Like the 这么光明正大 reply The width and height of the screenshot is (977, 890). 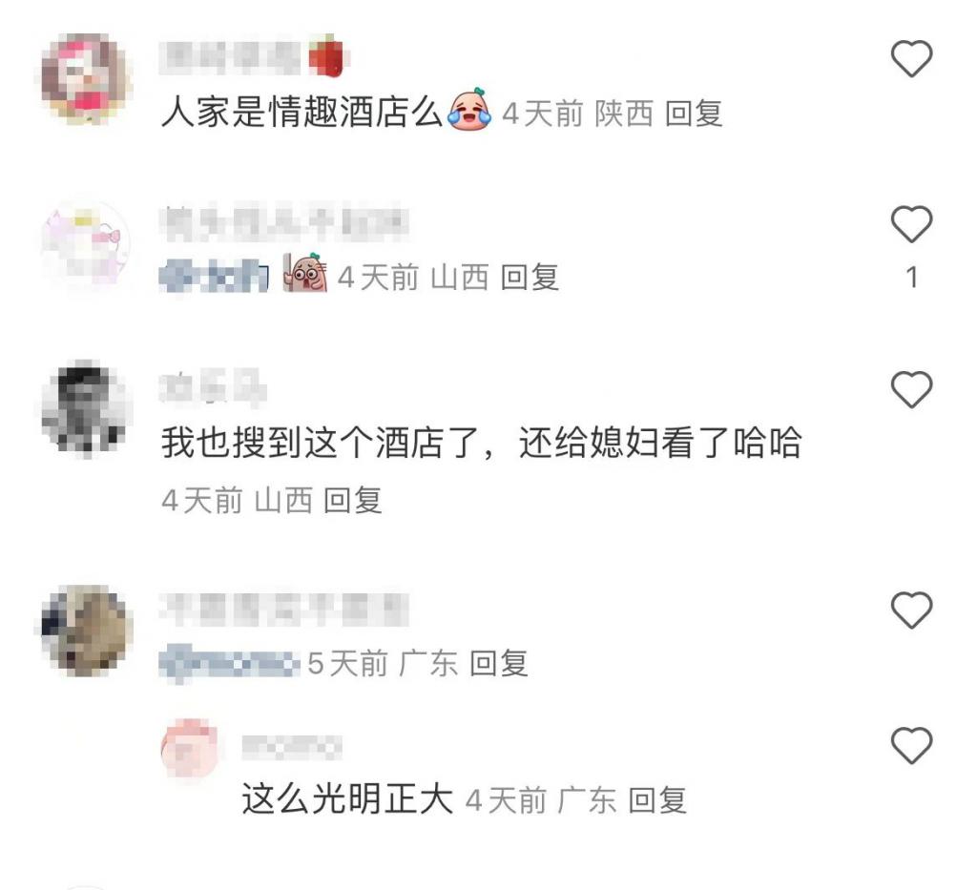tap(911, 745)
